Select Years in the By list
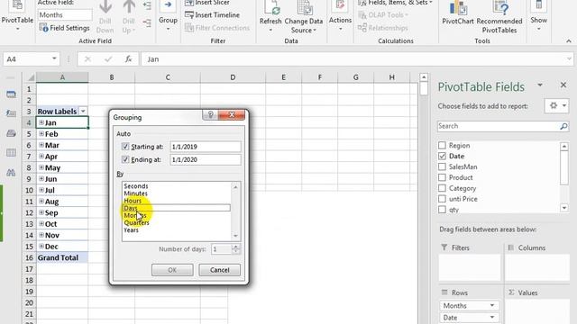The image size is (577, 324). point(131,230)
